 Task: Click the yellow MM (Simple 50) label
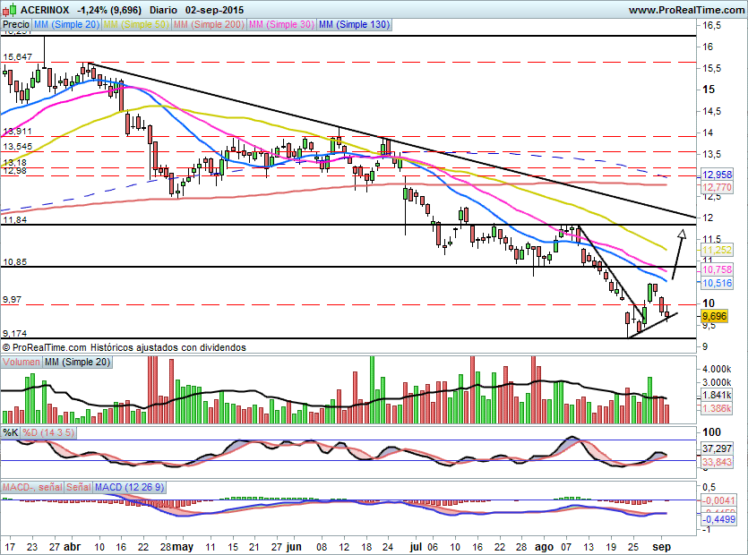click(x=135, y=26)
